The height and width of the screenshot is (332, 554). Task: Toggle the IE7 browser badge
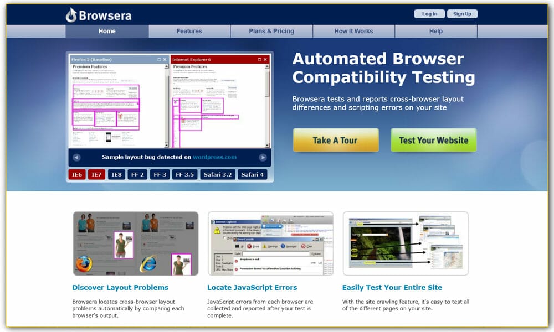(x=96, y=174)
